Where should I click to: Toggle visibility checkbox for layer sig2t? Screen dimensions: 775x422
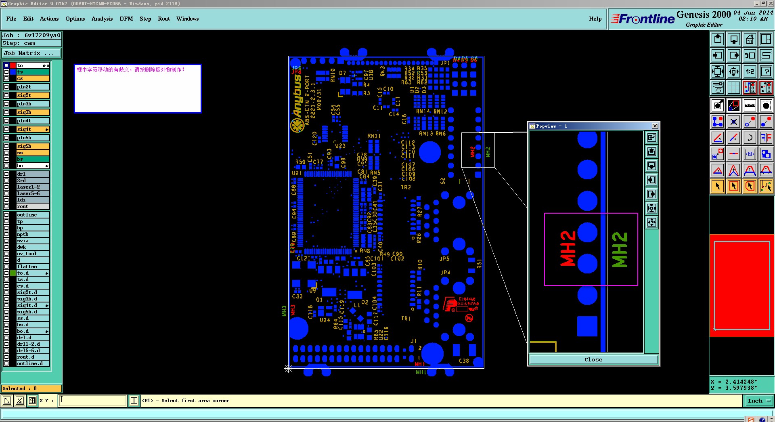point(6,95)
